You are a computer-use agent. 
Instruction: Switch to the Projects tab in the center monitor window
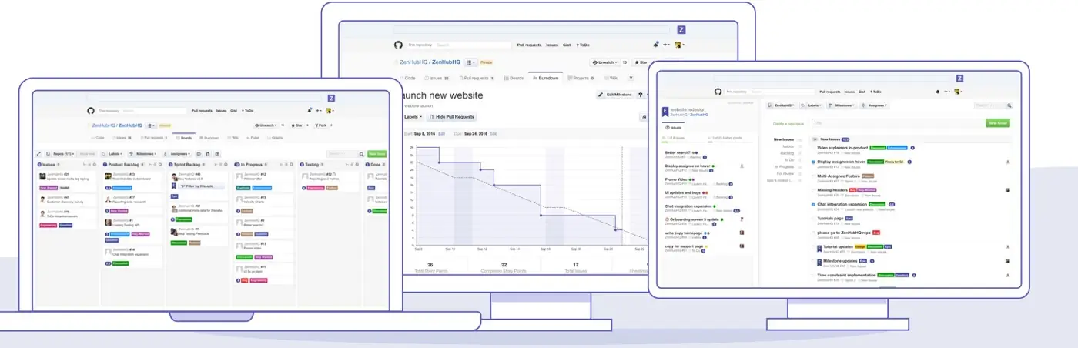click(x=581, y=78)
